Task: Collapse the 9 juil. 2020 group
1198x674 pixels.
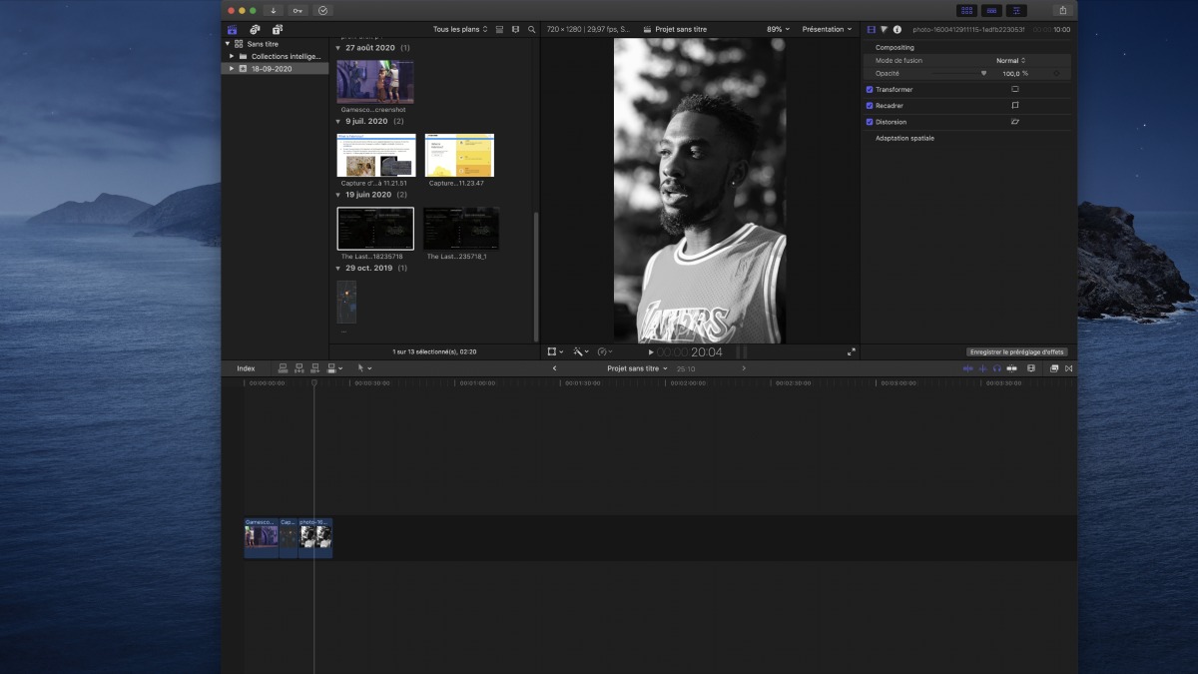Action: point(337,121)
